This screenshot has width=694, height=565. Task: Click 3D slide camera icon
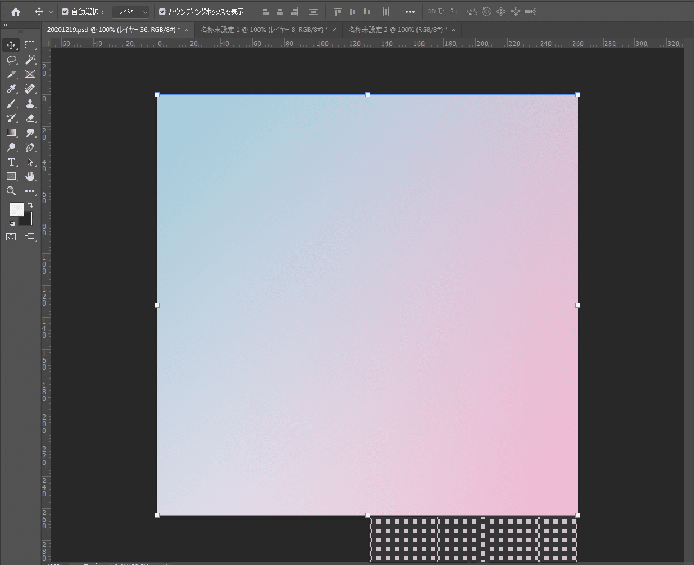click(515, 12)
